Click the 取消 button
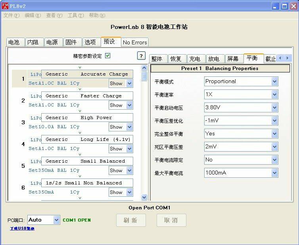Viewport: 299px width, 245px height. pyautogui.click(x=171, y=220)
